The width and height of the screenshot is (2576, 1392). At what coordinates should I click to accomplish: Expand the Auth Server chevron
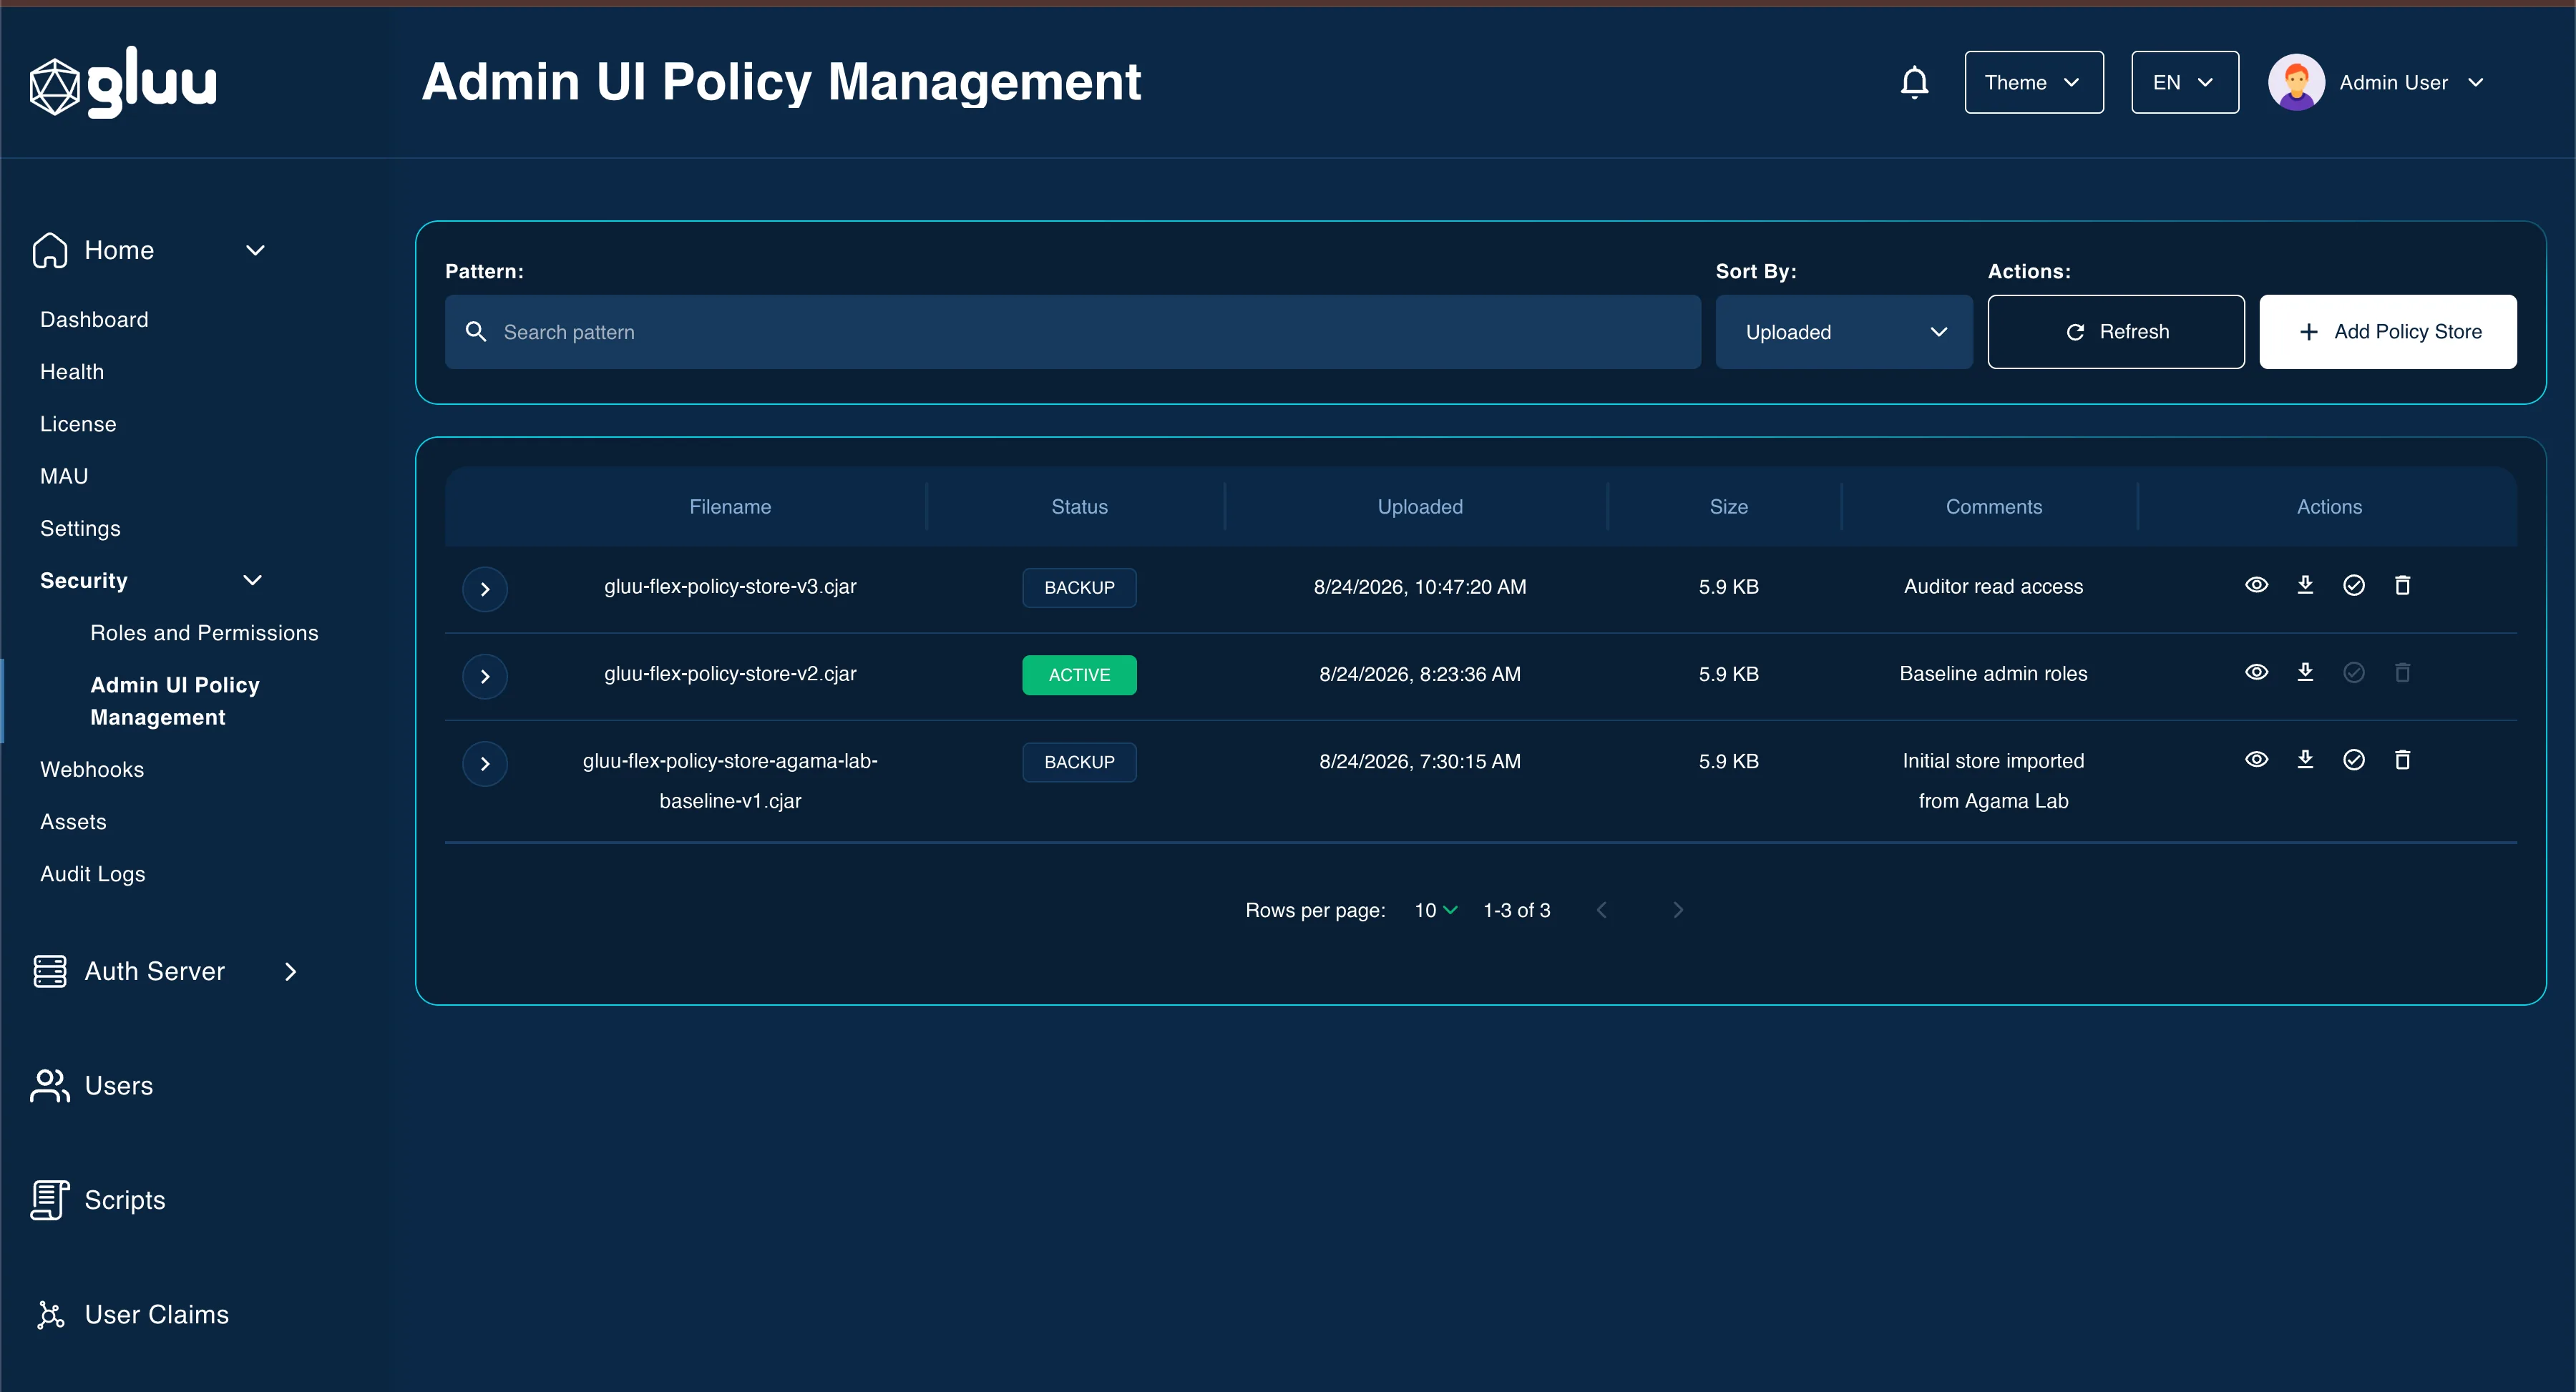pos(291,971)
